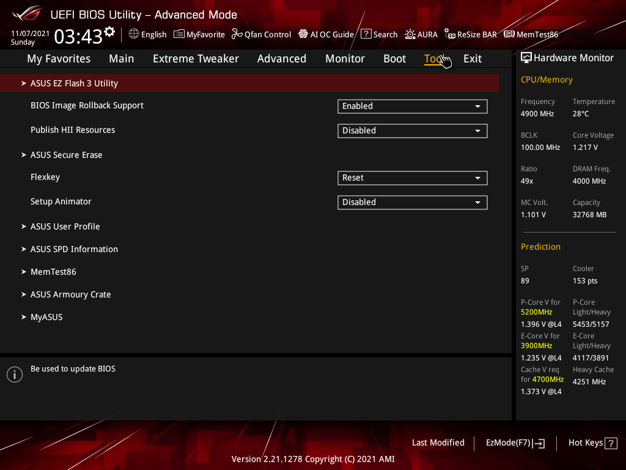The width and height of the screenshot is (626, 470).
Task: Click the 153 pts cooler value
Action: pos(585,281)
